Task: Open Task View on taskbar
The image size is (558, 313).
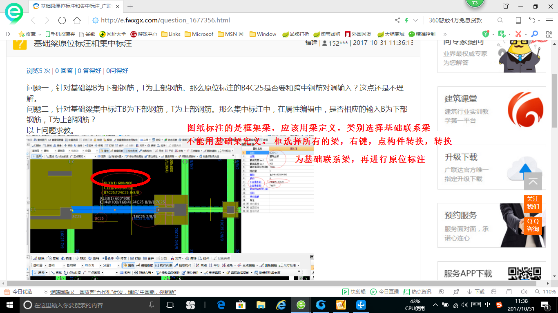Action: tap(170, 305)
